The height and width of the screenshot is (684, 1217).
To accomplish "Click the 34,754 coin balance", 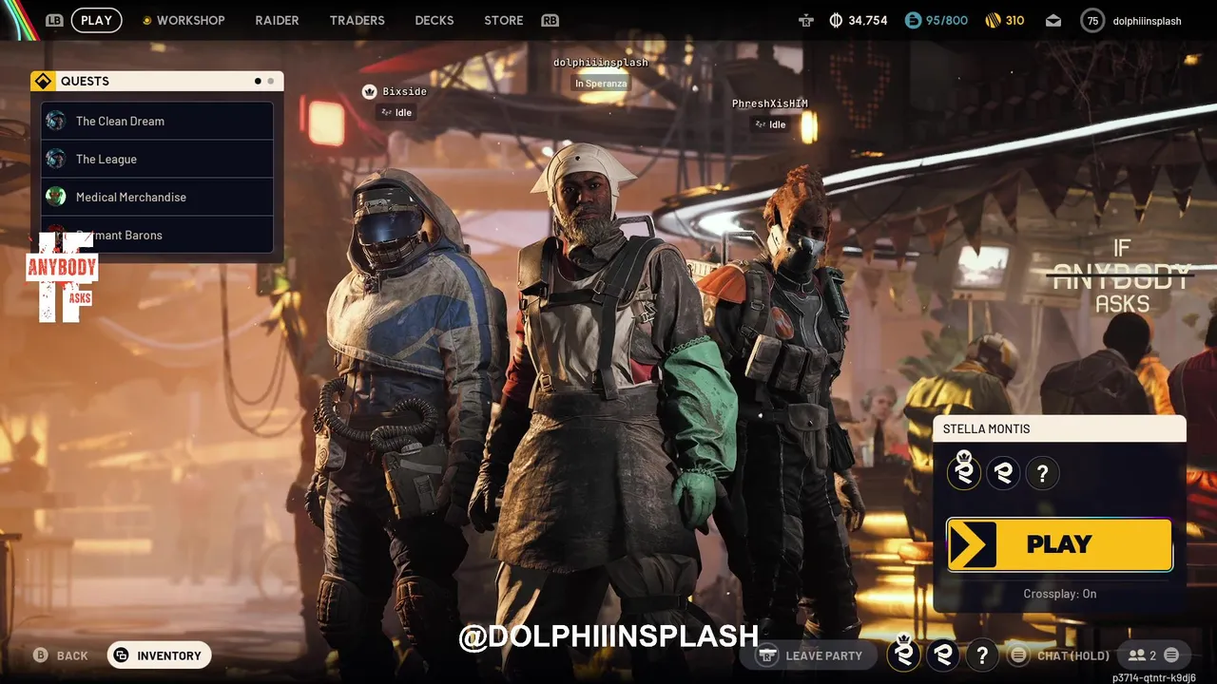I will click(867, 20).
